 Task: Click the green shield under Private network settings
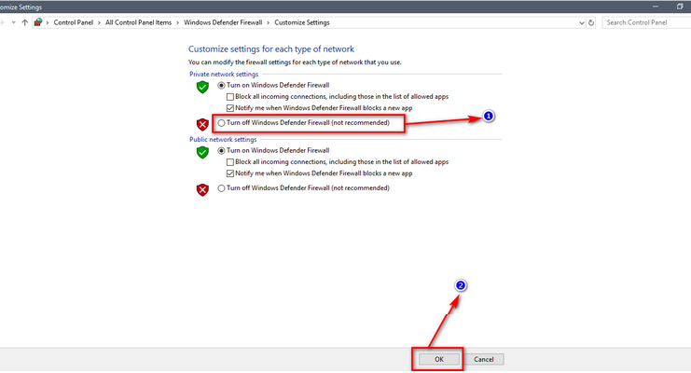(202, 87)
